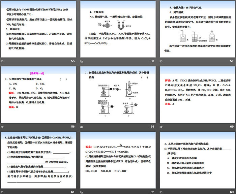Select slide 57 thumbnail with tail gas absorption
Viewport: 236px width, 194px height.
click(x=197, y=29)
